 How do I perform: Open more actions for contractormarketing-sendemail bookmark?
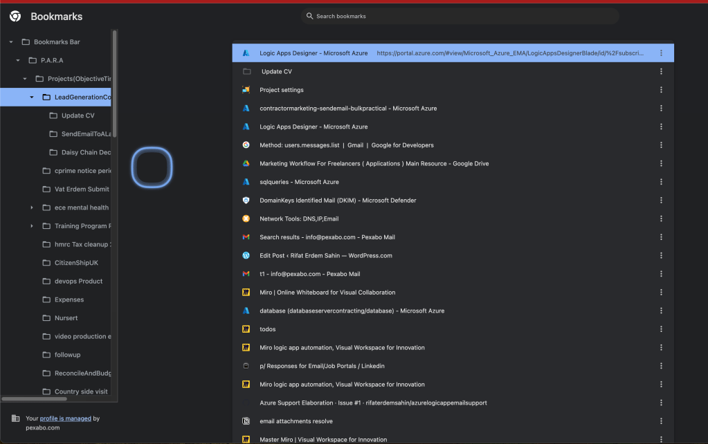(661, 109)
